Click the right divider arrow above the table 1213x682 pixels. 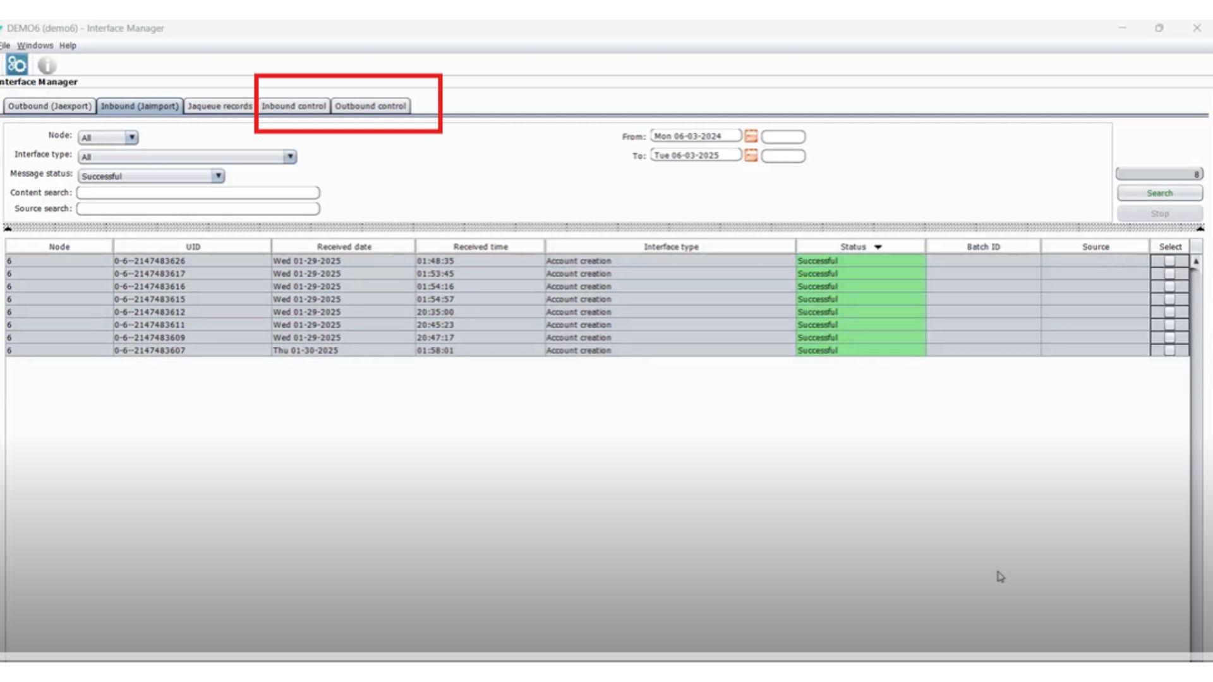(x=1200, y=228)
